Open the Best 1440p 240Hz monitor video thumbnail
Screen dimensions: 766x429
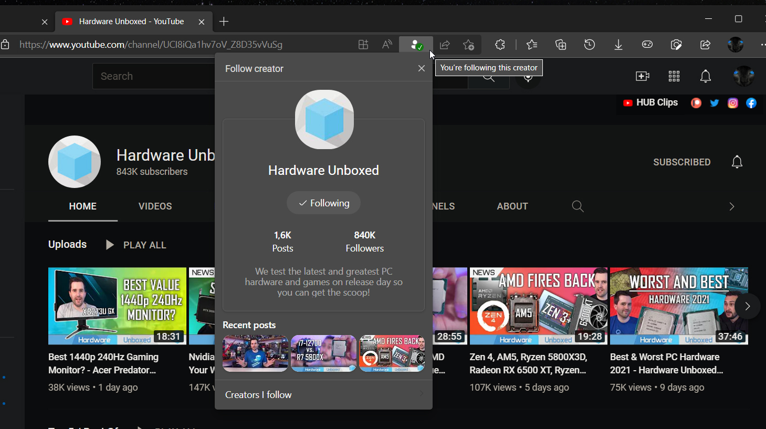point(117,306)
